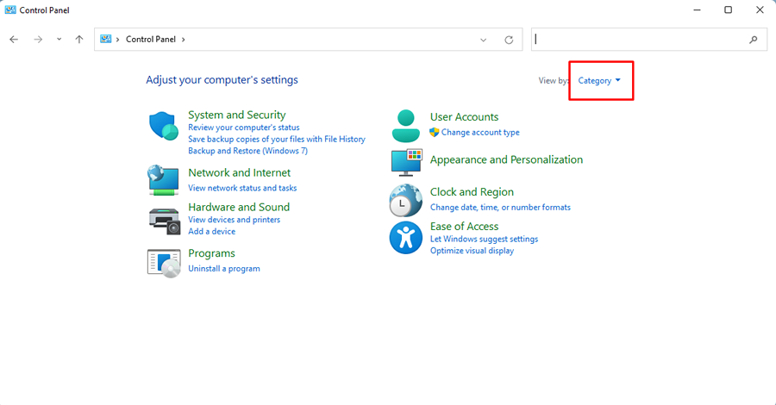Open Change account type link

[479, 133]
